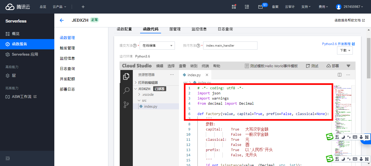Click the help icon beside 提交方法

tap(135, 46)
